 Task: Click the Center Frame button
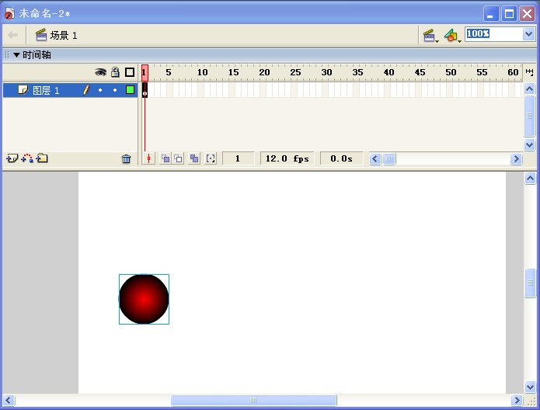(x=148, y=158)
